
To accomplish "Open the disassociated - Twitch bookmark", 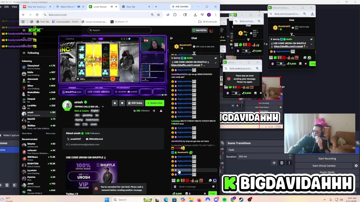I will (65, 22).
